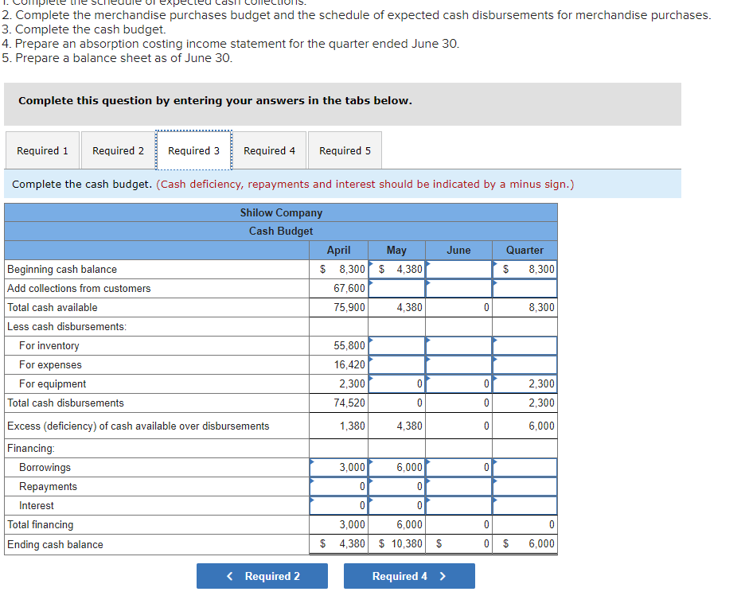745x611 pixels.
Task: Switch to the Required 2 tab
Action: click(x=118, y=150)
